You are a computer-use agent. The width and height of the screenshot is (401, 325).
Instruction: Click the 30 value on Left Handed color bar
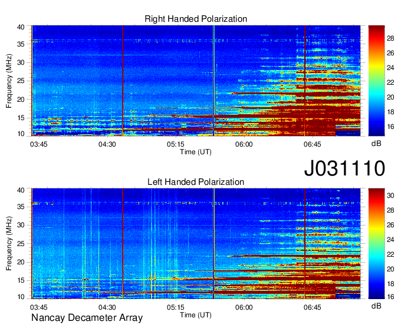click(x=390, y=196)
